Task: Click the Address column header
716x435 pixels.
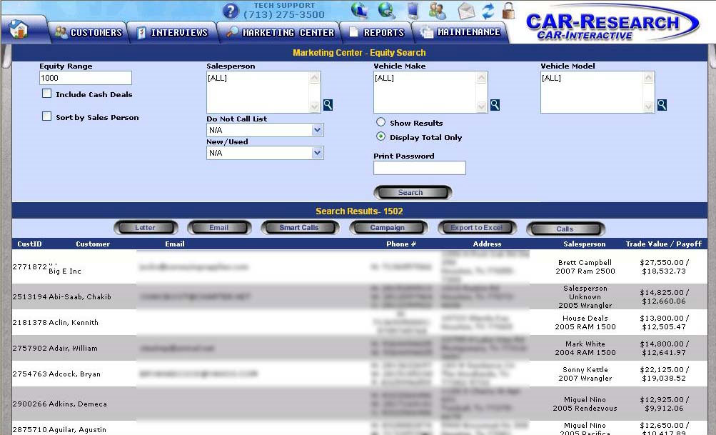Action: pyautogui.click(x=488, y=244)
